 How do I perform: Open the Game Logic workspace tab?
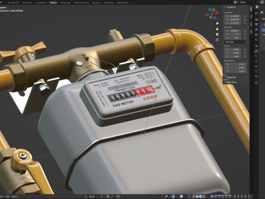click(65, 3)
